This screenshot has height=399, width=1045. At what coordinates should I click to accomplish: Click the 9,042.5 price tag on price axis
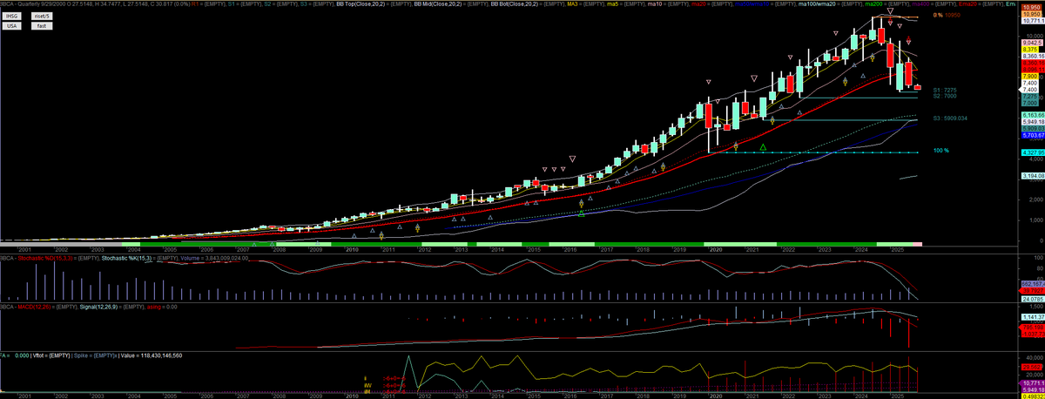[1033, 43]
